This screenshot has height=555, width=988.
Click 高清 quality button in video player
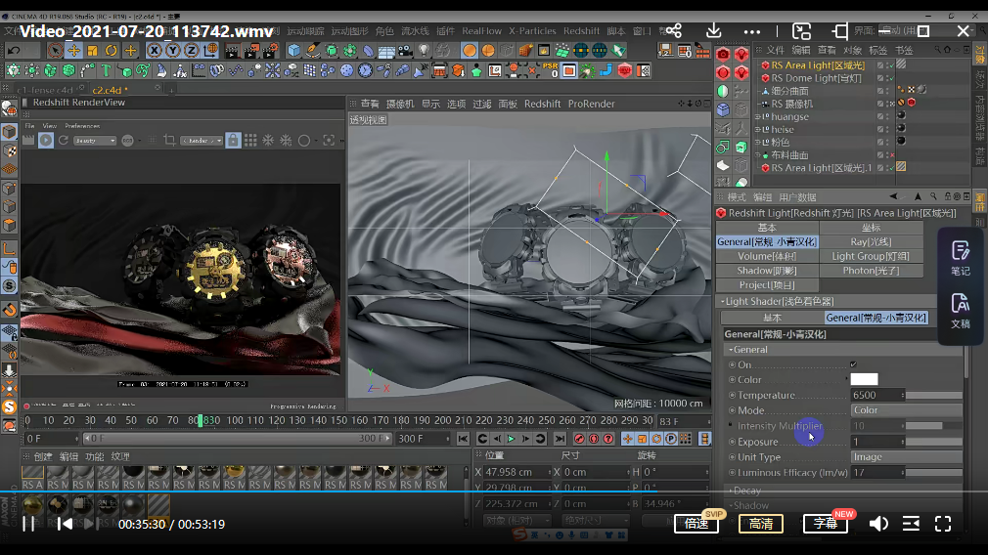pos(760,524)
